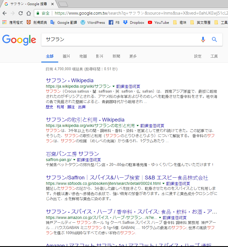Open the Google 翻譯 bookmark
Screen dimensions: 228x247
point(64,22)
